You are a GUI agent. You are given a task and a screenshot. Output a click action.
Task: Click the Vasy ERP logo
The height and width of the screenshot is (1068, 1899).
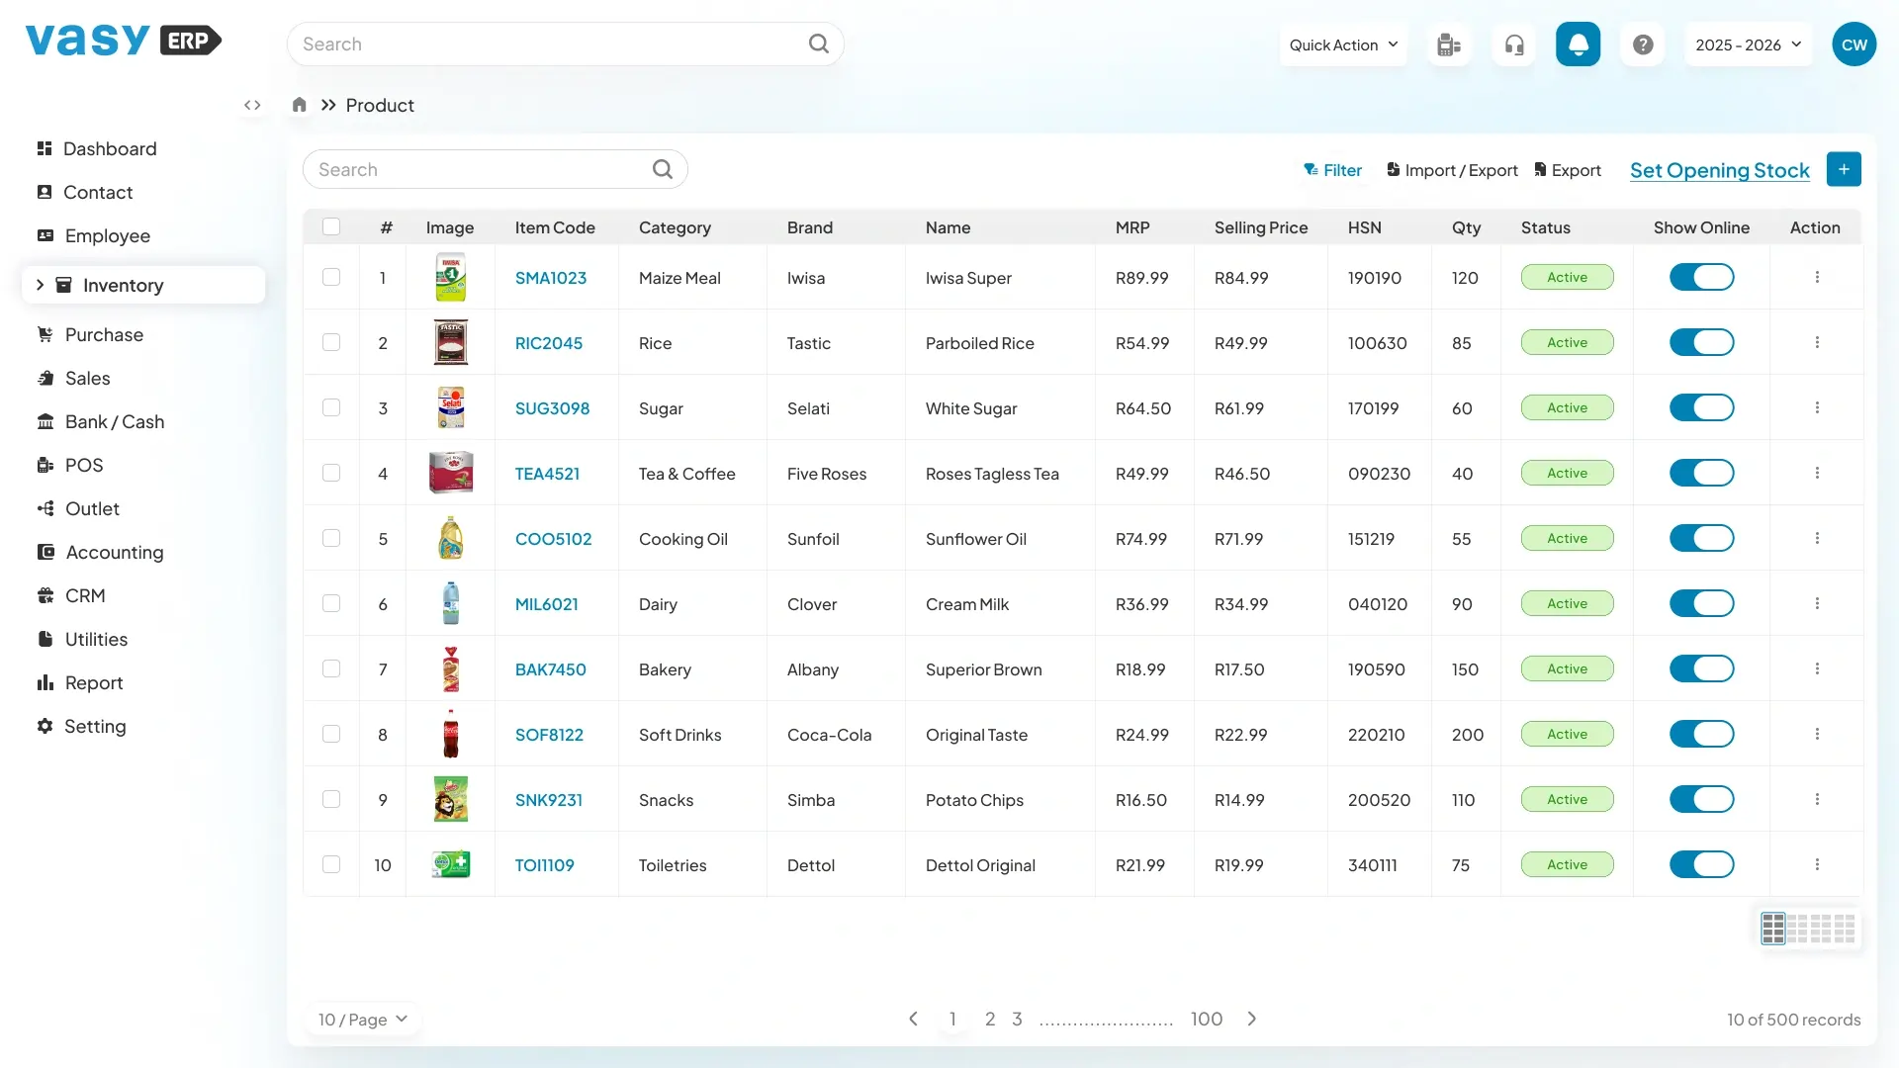[x=124, y=41]
